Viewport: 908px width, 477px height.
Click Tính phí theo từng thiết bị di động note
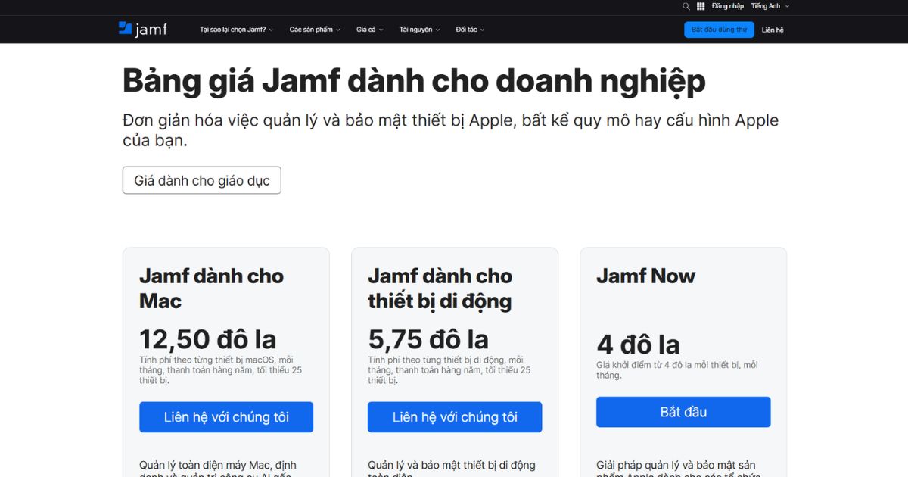tap(449, 370)
